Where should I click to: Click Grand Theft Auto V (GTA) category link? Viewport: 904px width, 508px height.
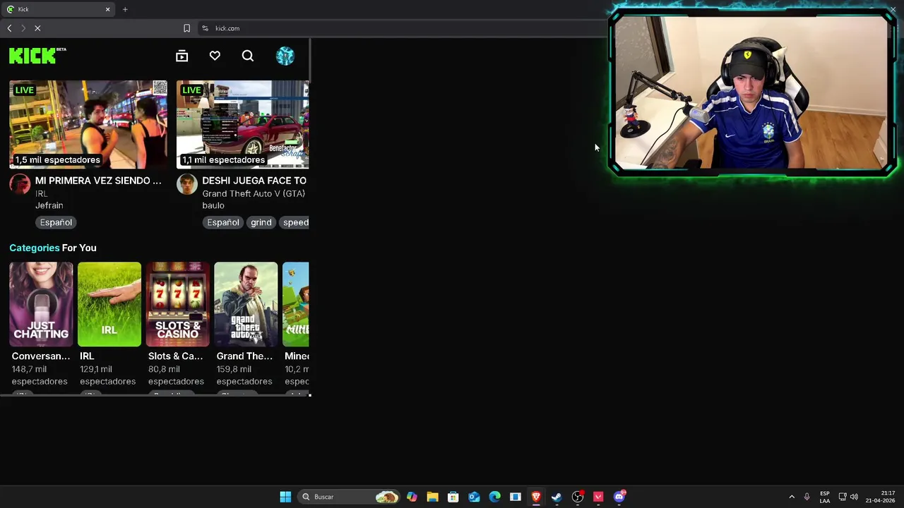254,193
